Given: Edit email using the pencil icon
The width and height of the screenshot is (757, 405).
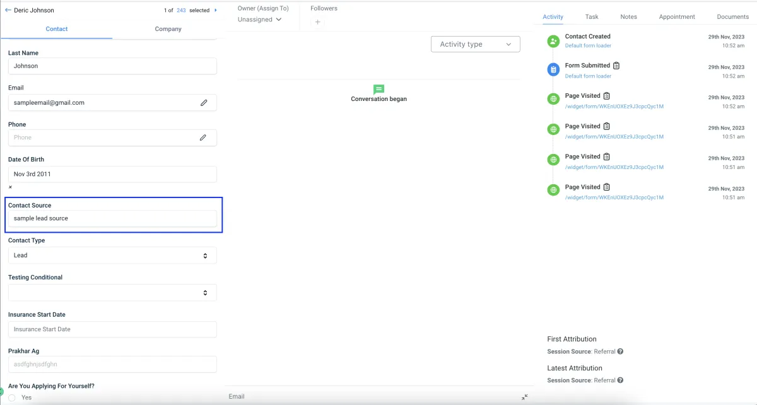Looking at the screenshot, I should [x=204, y=102].
